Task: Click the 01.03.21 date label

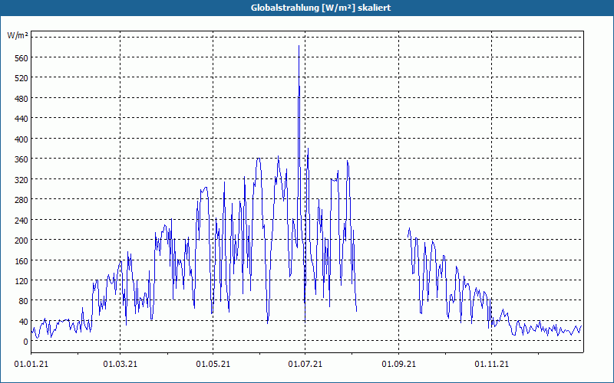Action: point(120,365)
